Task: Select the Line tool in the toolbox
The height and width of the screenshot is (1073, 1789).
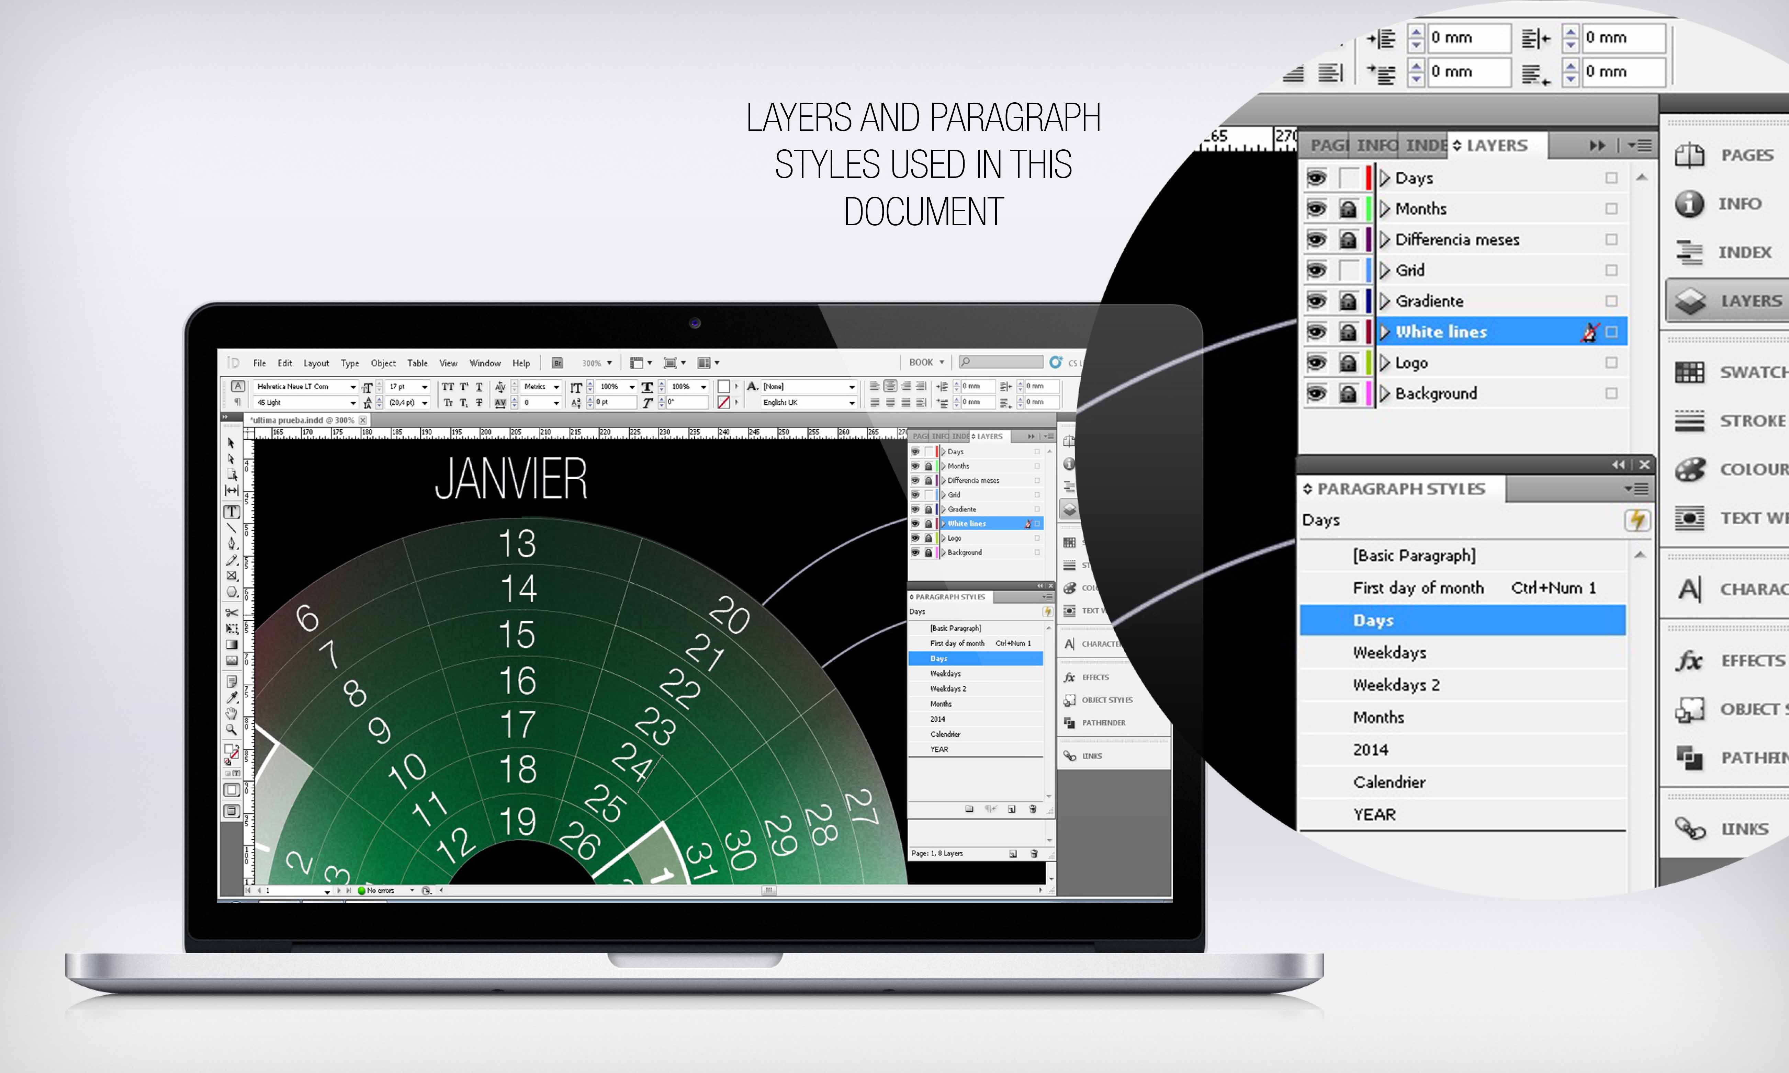Action: coord(232,527)
